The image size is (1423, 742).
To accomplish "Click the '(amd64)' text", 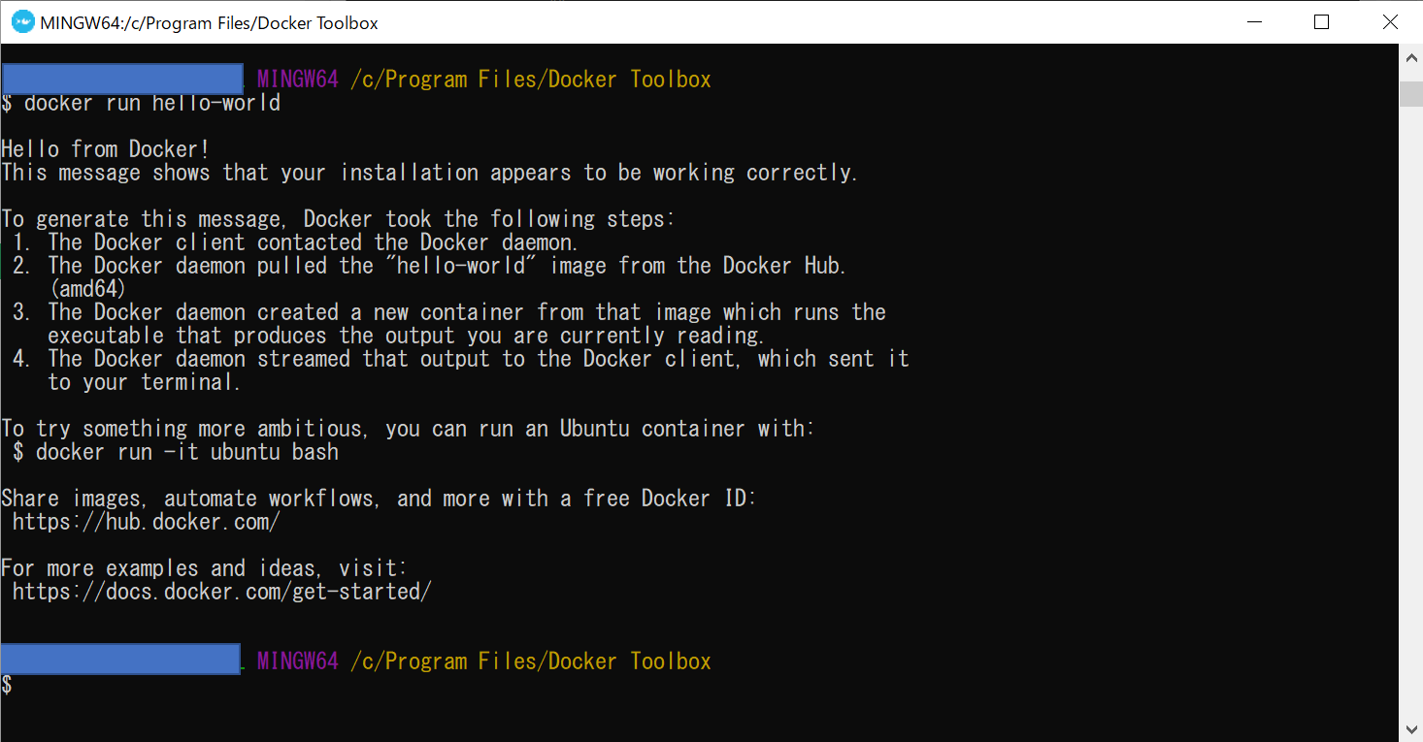I will (86, 289).
